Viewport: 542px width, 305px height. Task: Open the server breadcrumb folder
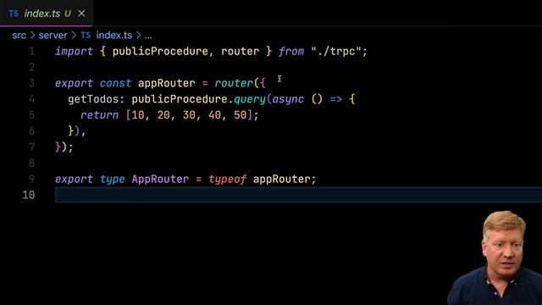[53, 36]
